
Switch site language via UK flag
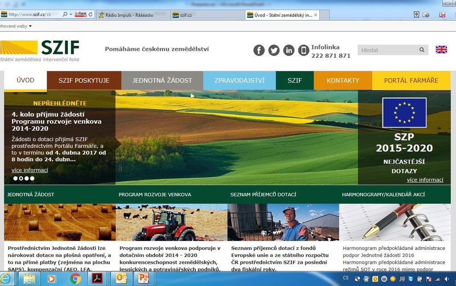[x=441, y=49]
